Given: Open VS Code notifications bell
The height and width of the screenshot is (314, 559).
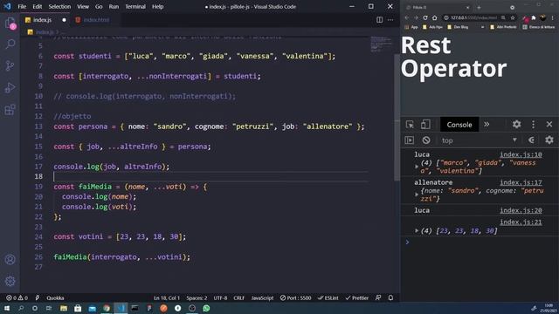Looking at the screenshot, I should click(x=390, y=298).
